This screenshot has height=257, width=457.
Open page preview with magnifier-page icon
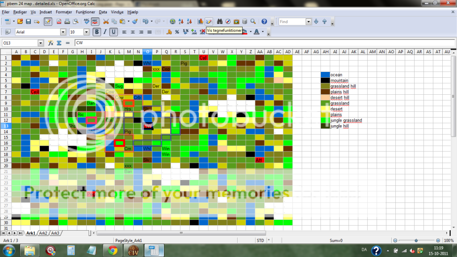pos(76,21)
